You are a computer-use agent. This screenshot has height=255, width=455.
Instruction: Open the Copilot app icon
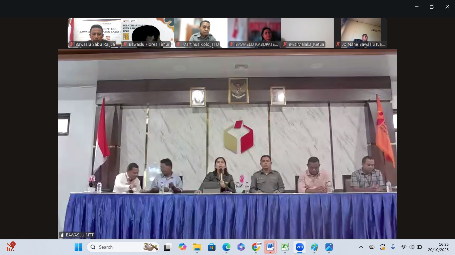coord(182,247)
